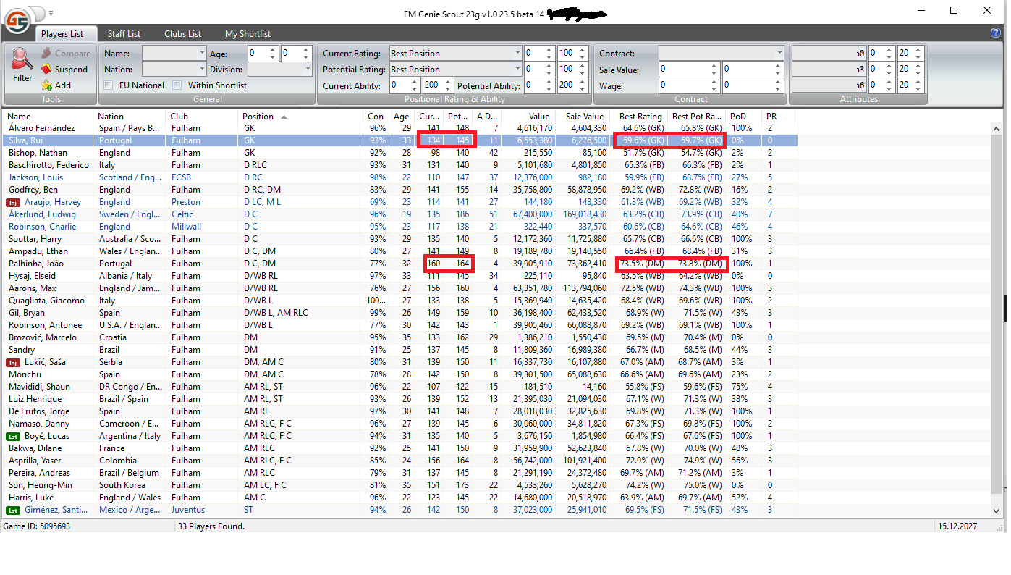This screenshot has height=575, width=1011.
Task: Sort players by Sale Value column header
Action: [x=583, y=117]
